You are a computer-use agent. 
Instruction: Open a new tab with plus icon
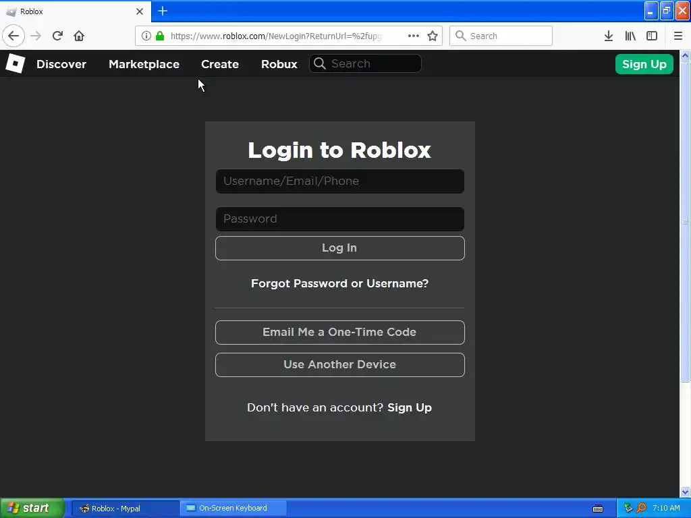click(163, 11)
